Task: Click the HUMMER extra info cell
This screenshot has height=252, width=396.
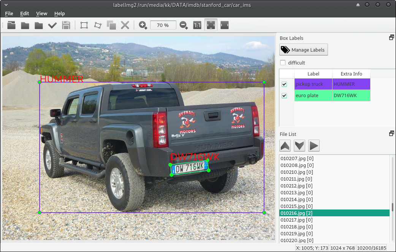Action: pyautogui.click(x=351, y=84)
